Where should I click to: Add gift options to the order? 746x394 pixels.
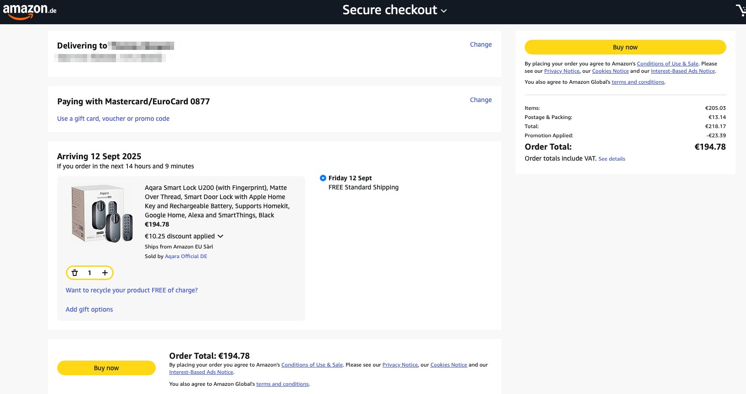pyautogui.click(x=89, y=309)
